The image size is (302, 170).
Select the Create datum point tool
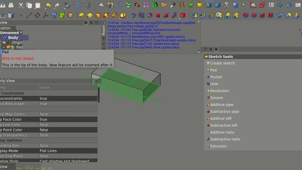coord(21,15)
